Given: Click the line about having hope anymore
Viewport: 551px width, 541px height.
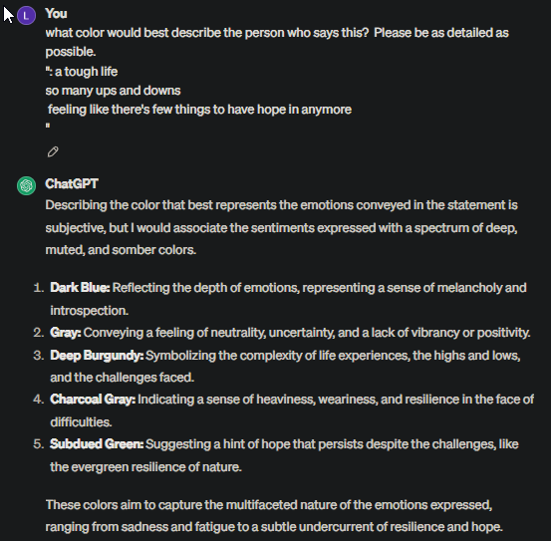Looking at the screenshot, I should (199, 110).
